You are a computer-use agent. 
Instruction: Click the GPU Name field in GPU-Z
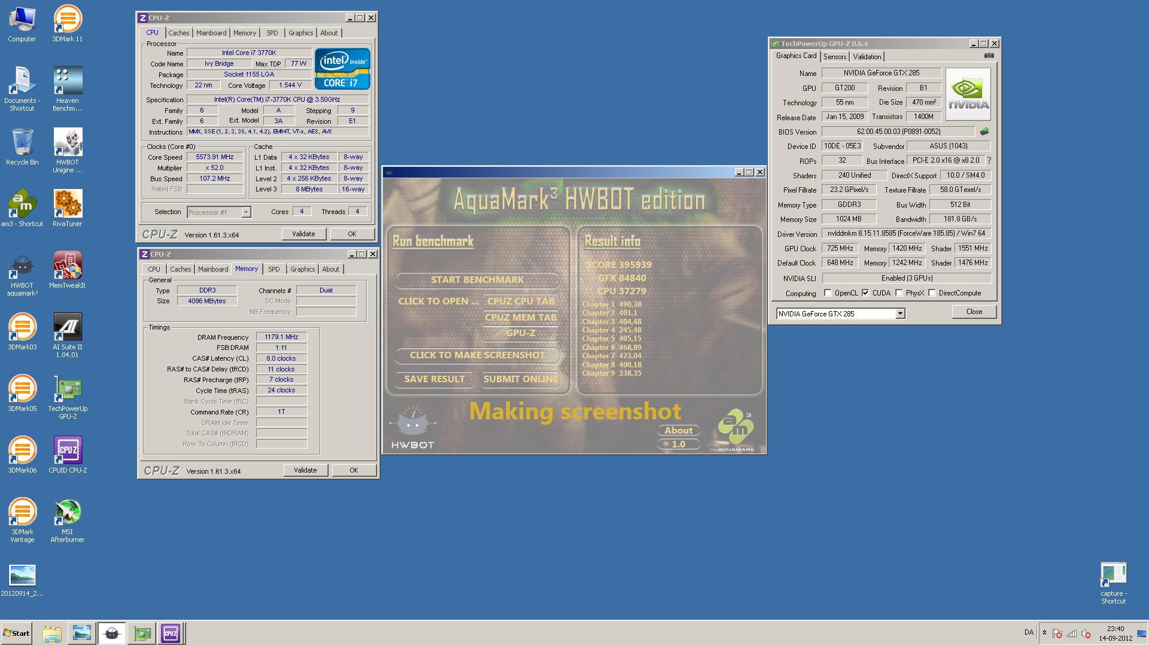(x=881, y=73)
